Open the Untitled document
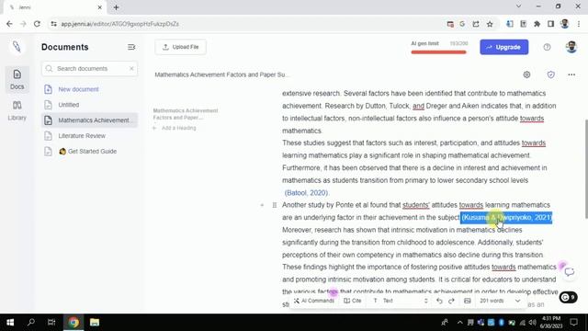588x331 pixels. click(69, 105)
